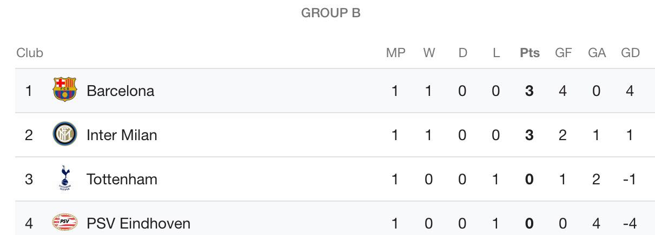Click the bold Pts column header
Image resolution: width=655 pixels, height=235 pixels.
[x=530, y=53]
